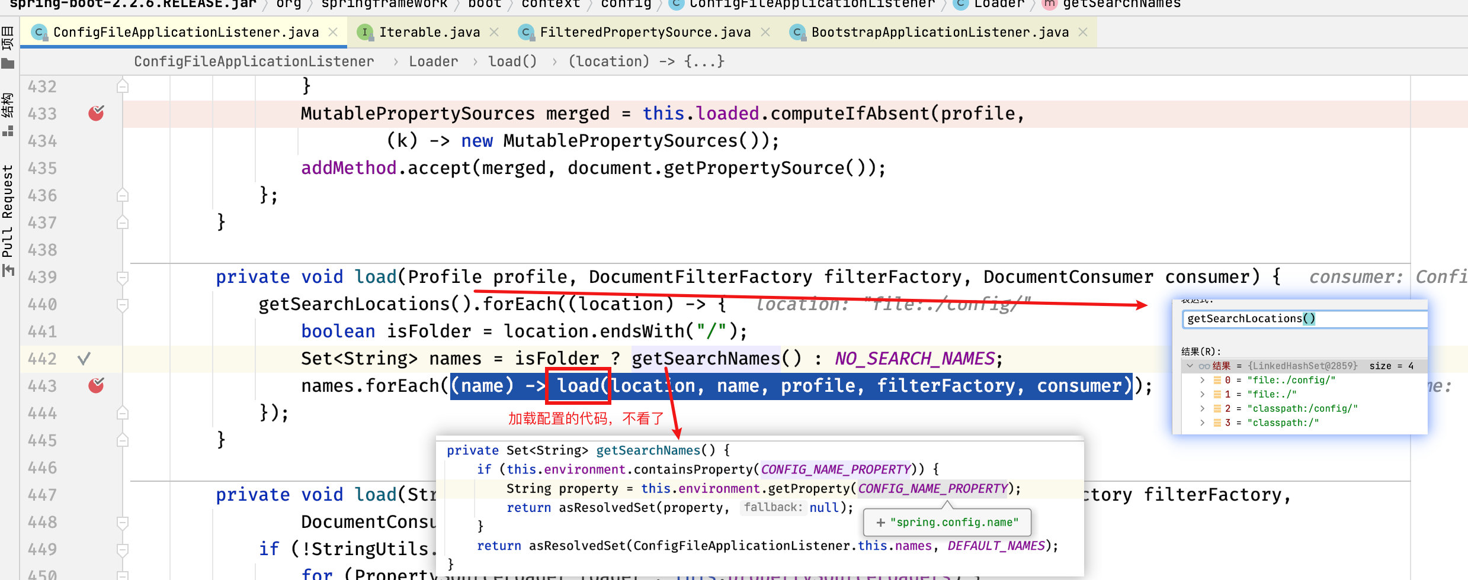Select result row "classpath:/config/"
This screenshot has width=1468, height=580.
[x=1304, y=408]
